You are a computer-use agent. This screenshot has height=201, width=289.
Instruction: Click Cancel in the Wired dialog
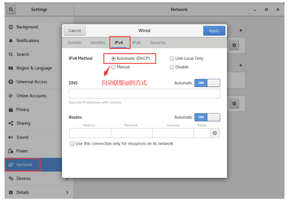75,31
